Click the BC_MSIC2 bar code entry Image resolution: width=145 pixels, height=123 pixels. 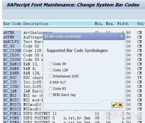pos(12,109)
